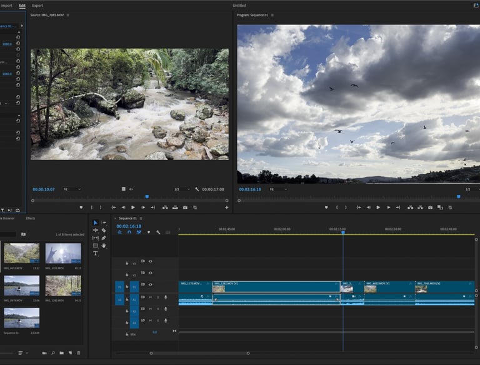
Task: Mute audio track A1
Action: (150, 297)
